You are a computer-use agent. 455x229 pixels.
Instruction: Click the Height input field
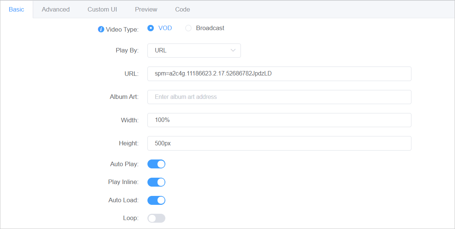(x=279, y=143)
